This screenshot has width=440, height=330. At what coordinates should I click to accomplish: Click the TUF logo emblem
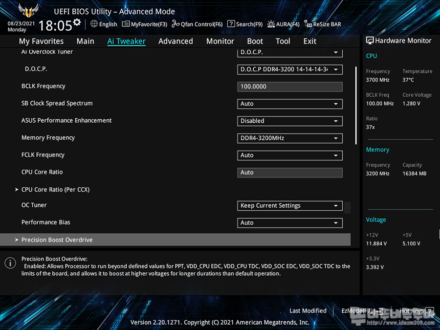[x=28, y=10]
